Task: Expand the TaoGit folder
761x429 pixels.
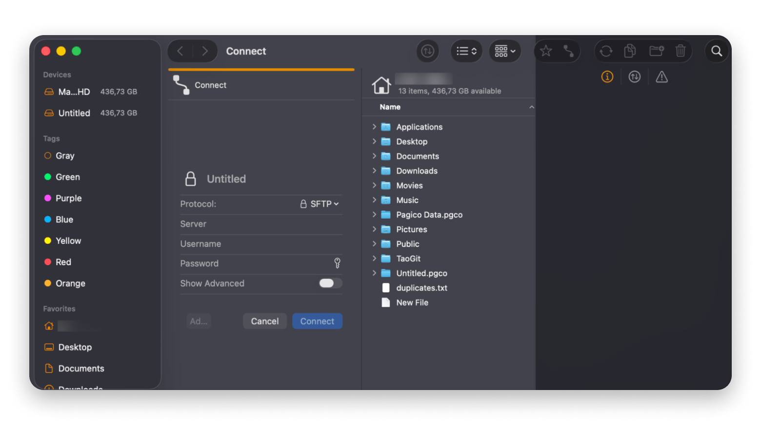Action: tap(374, 258)
